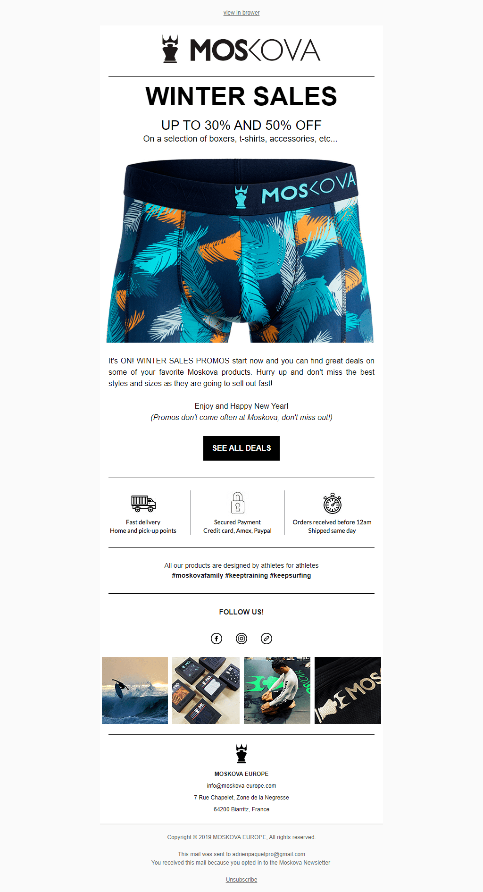Click the Facebook icon under Follow Us
The height and width of the screenshot is (892, 483).
[217, 639]
